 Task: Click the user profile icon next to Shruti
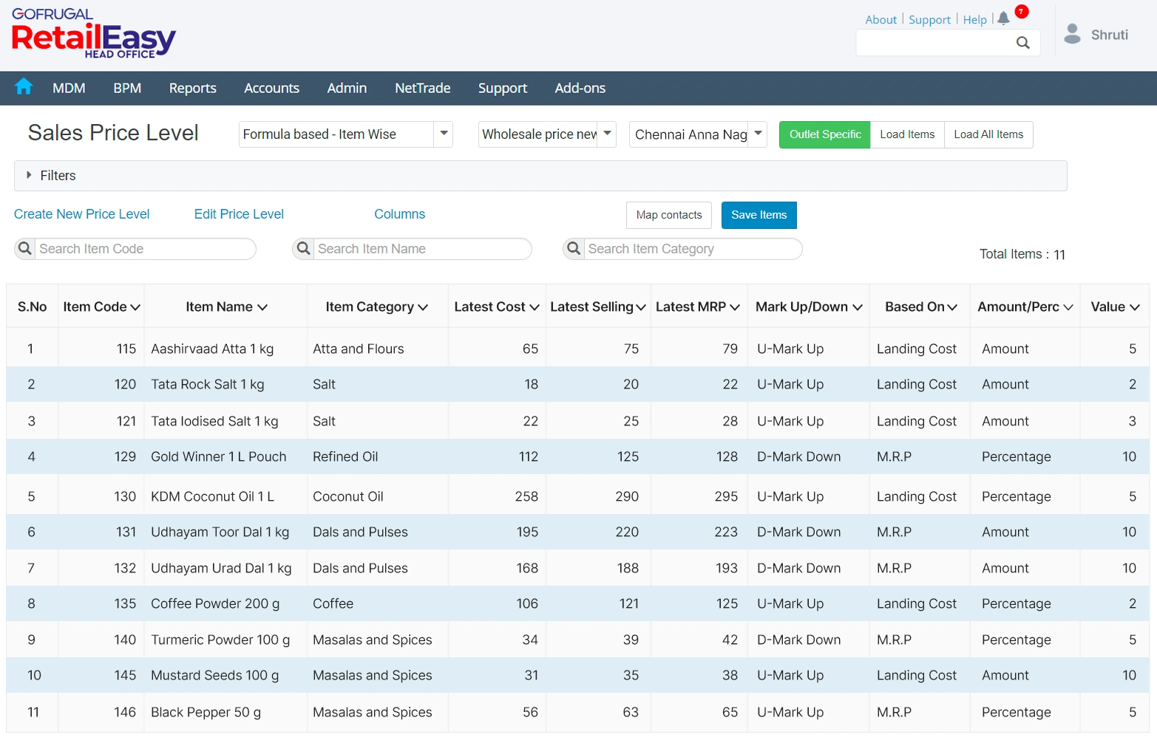click(1071, 32)
